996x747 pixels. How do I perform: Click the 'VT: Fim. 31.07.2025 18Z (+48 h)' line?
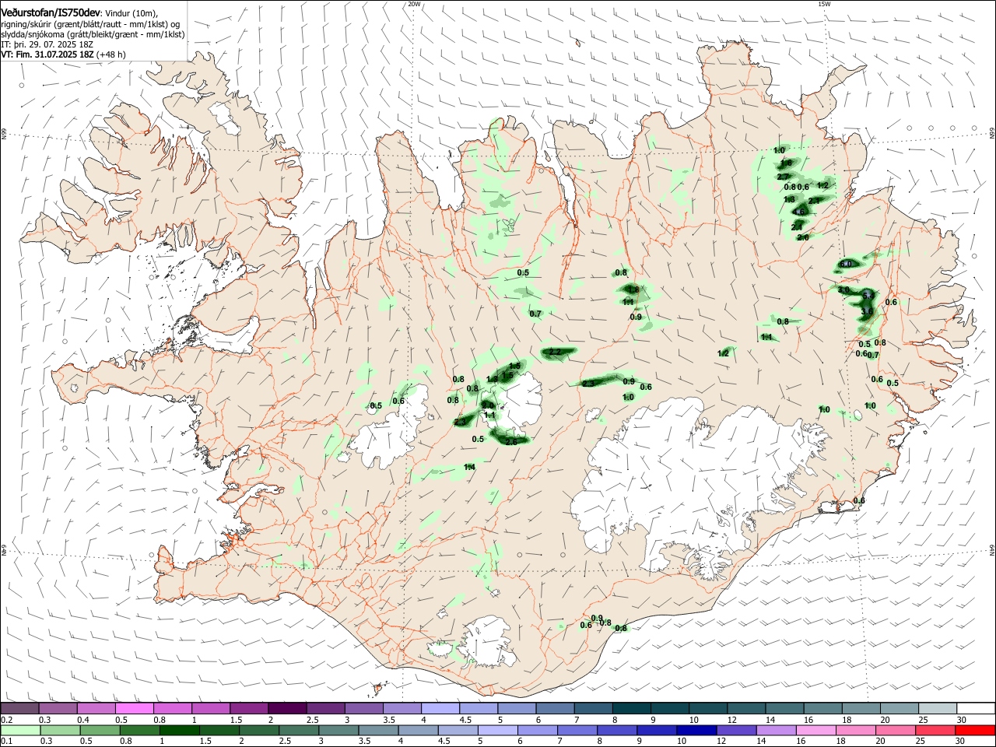[63, 54]
